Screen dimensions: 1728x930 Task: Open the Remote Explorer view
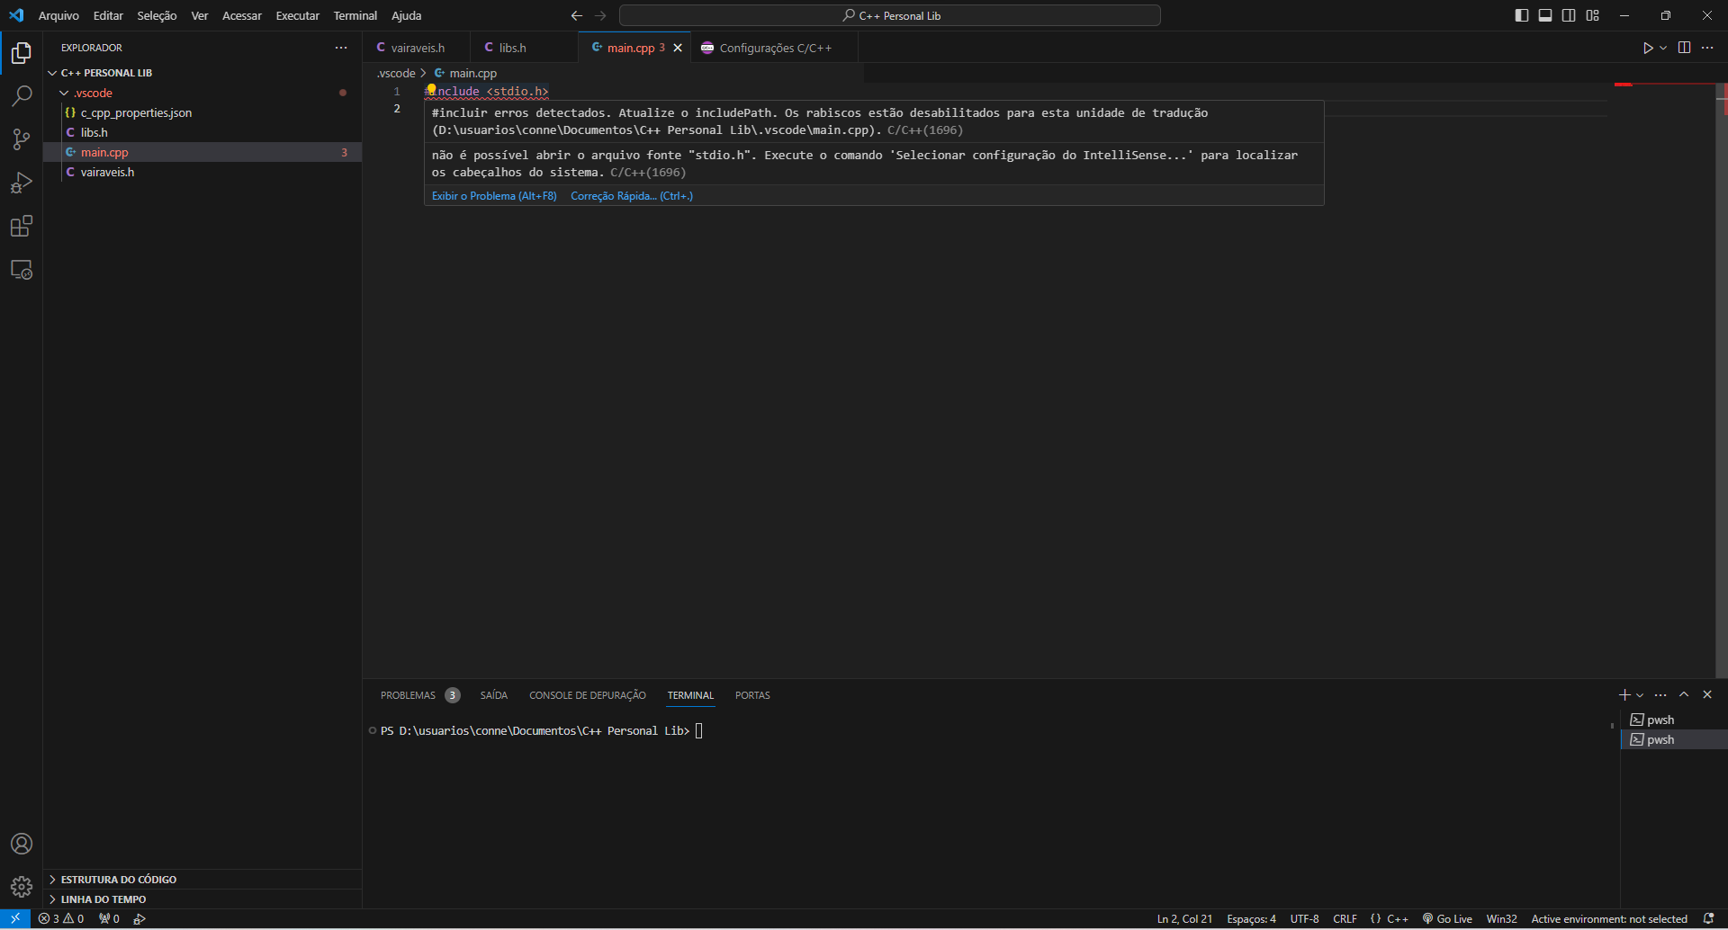(22, 269)
